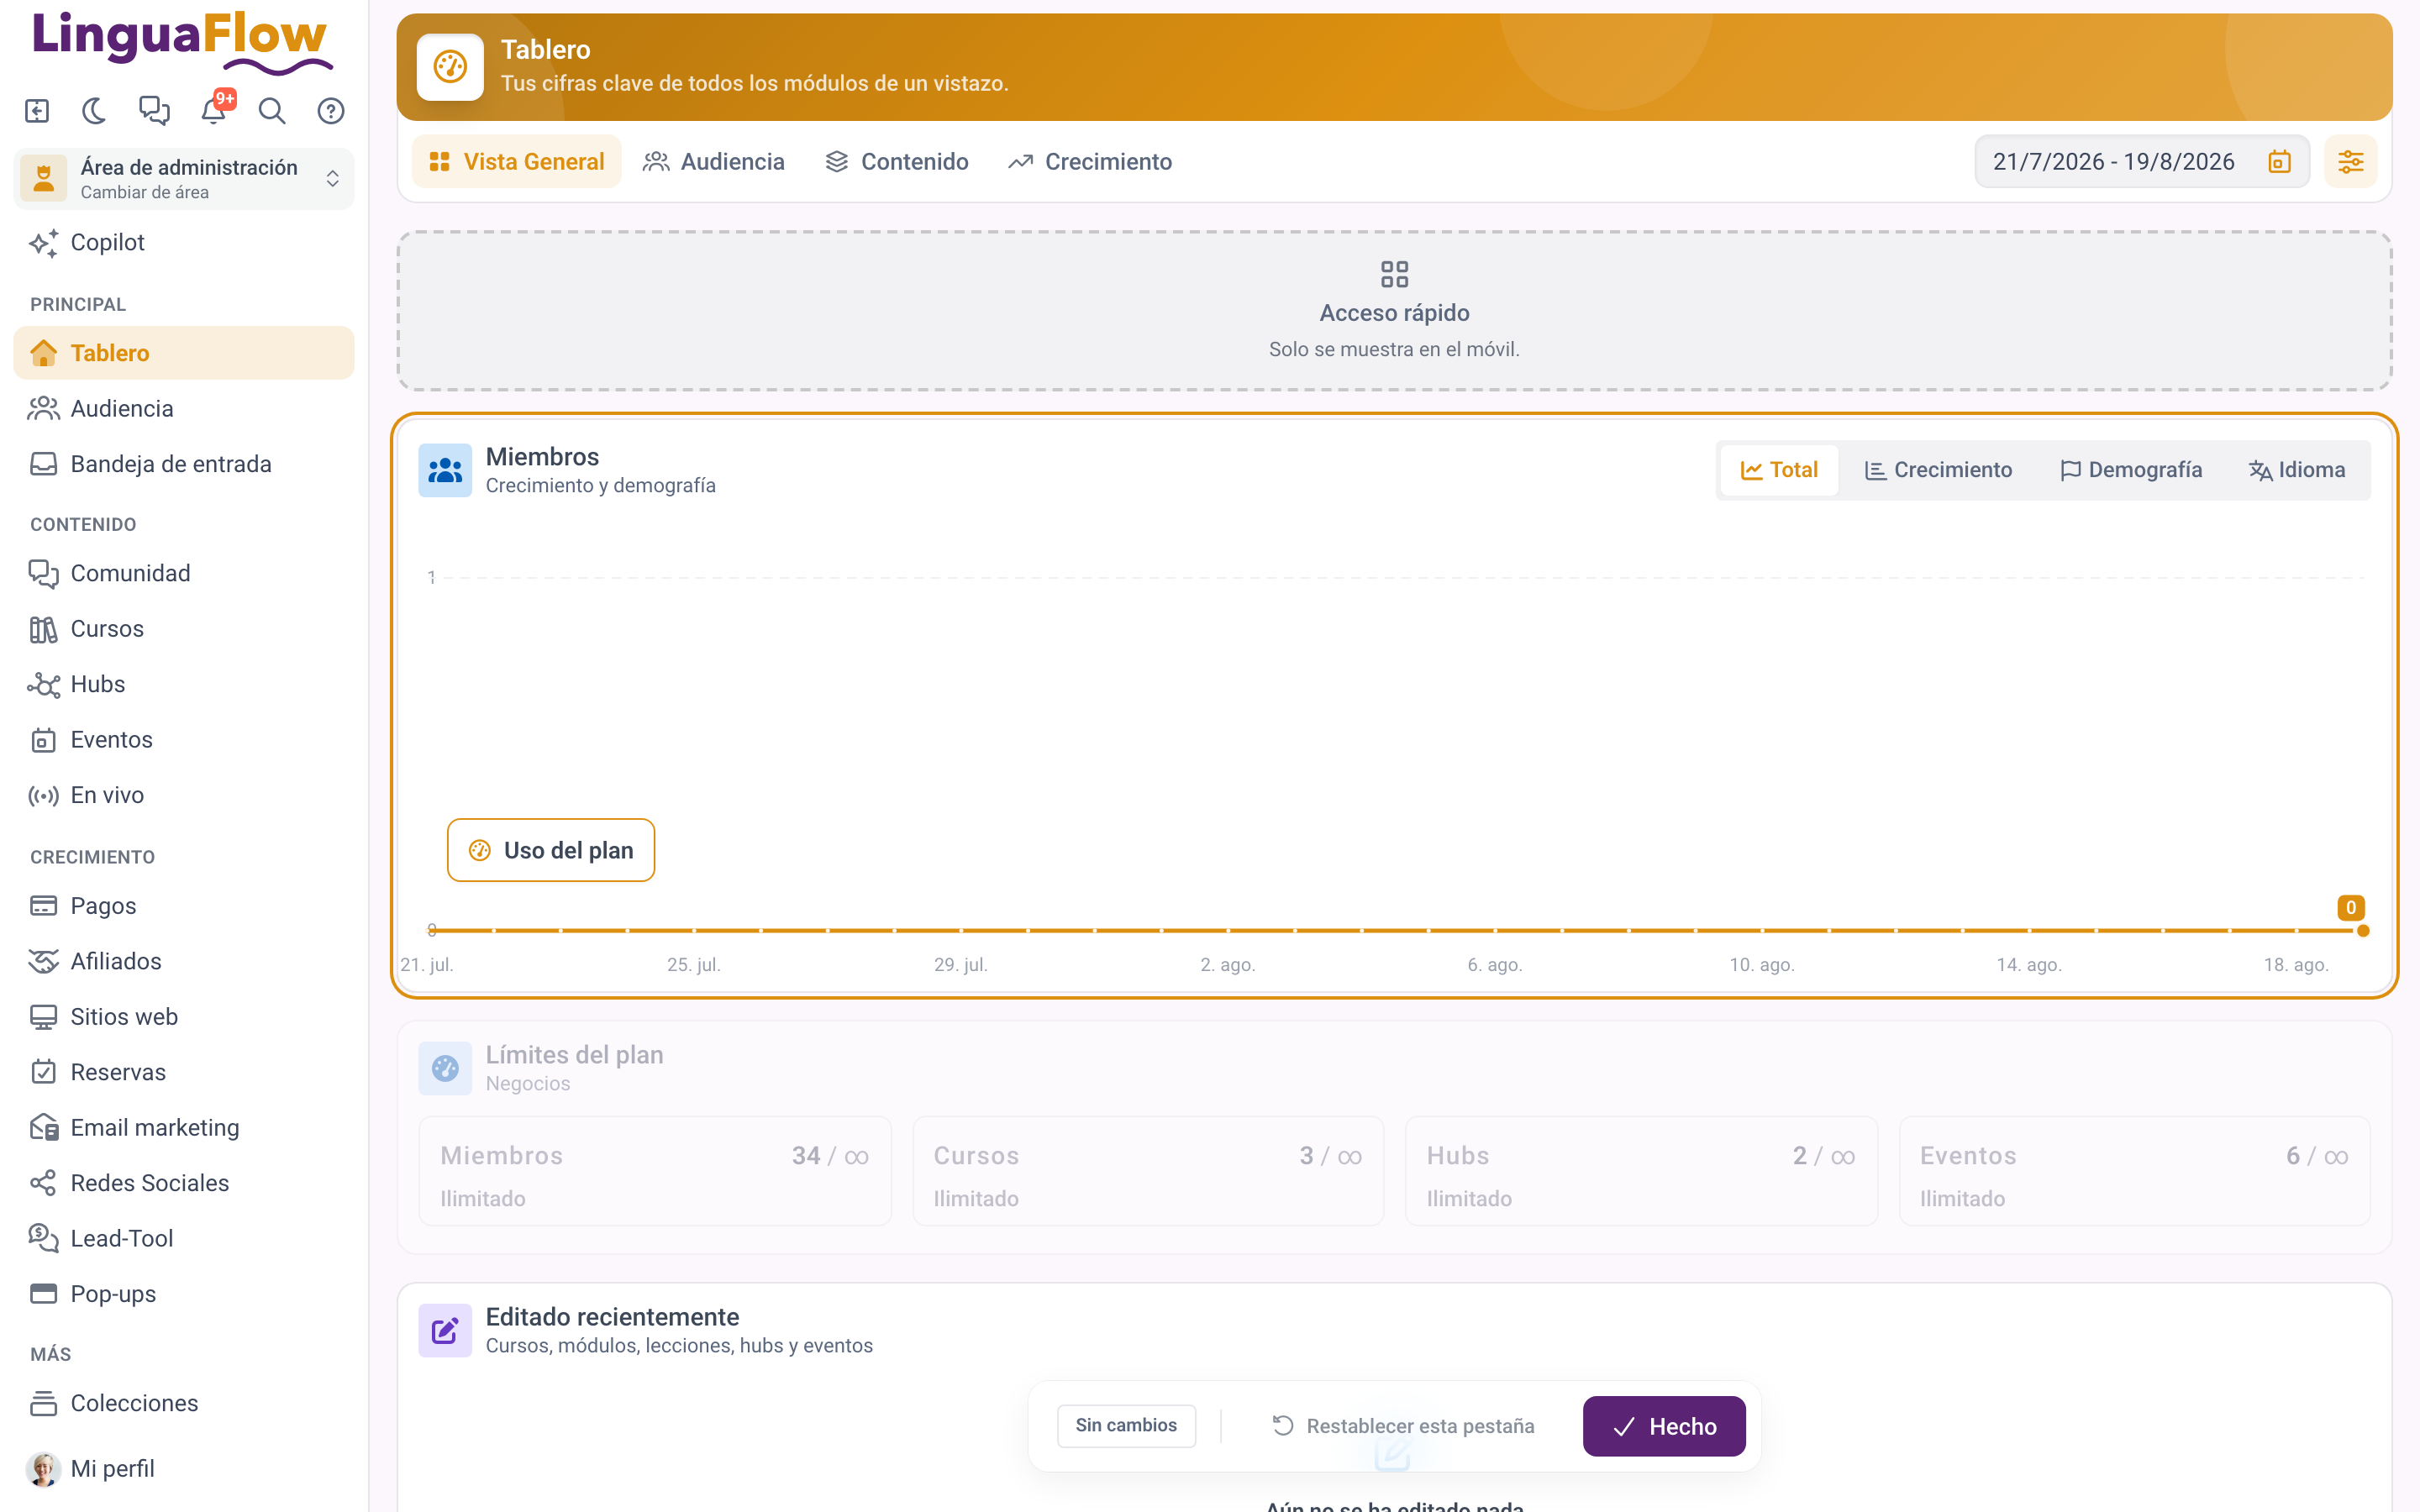Collapse the sidebar with the panel icon
The image size is (2420, 1512).
(37, 110)
